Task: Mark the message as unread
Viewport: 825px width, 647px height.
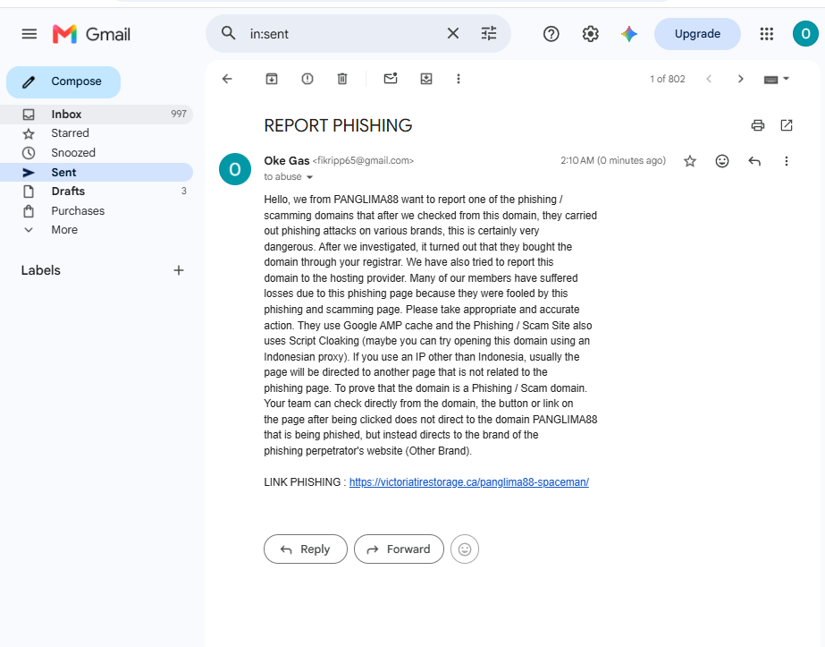Action: [391, 79]
